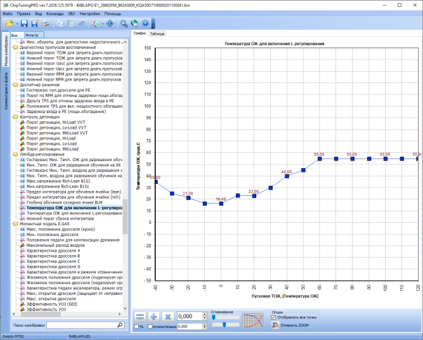
Task: Switch to the 'Таблица' tab
Action: [157, 34]
